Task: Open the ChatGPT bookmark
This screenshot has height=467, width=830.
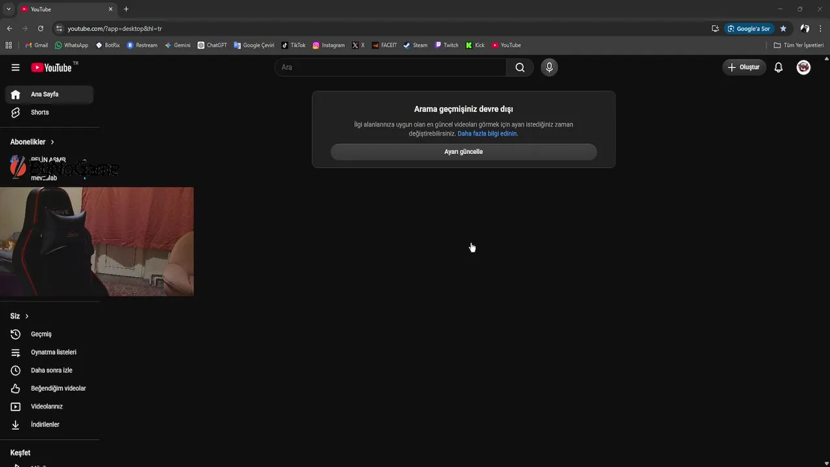Action: pyautogui.click(x=212, y=45)
